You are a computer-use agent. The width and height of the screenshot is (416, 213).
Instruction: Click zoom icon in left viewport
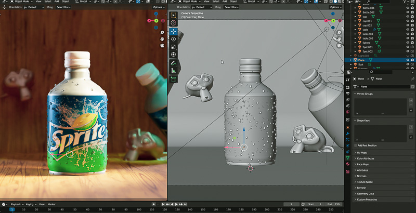(x=162, y=33)
